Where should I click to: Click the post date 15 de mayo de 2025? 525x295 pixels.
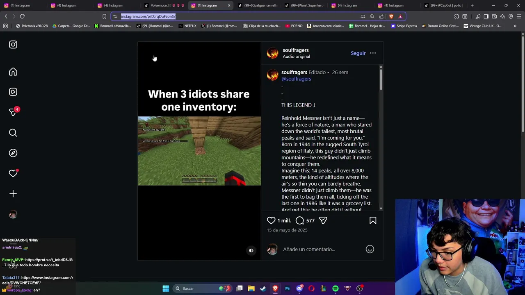coord(287,230)
